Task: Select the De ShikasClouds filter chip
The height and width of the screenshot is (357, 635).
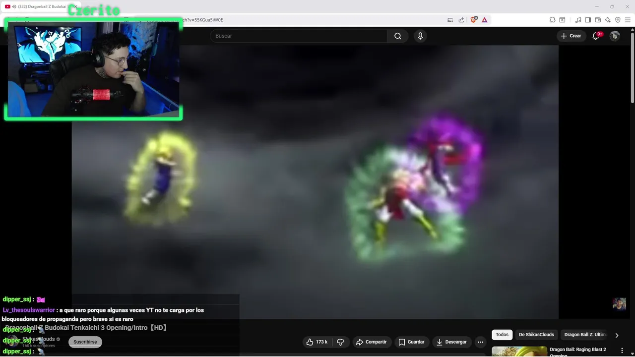Action: 536,335
